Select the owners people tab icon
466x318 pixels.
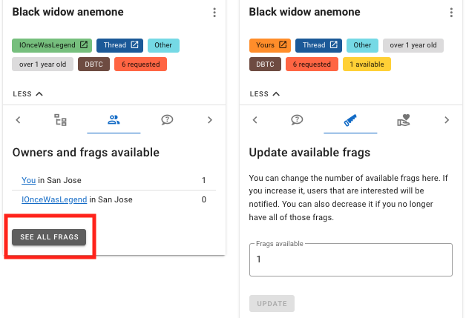coord(114,119)
